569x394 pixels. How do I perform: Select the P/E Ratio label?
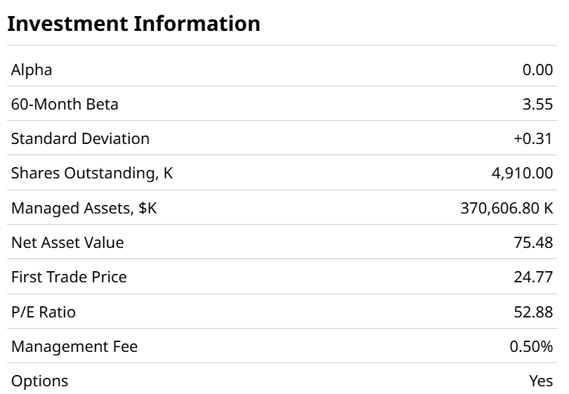pyautogui.click(x=44, y=312)
